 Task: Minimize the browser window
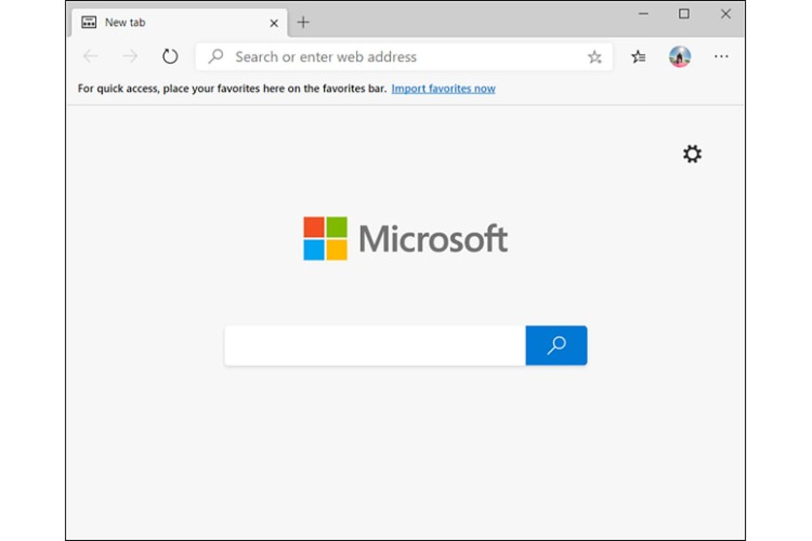coord(643,14)
